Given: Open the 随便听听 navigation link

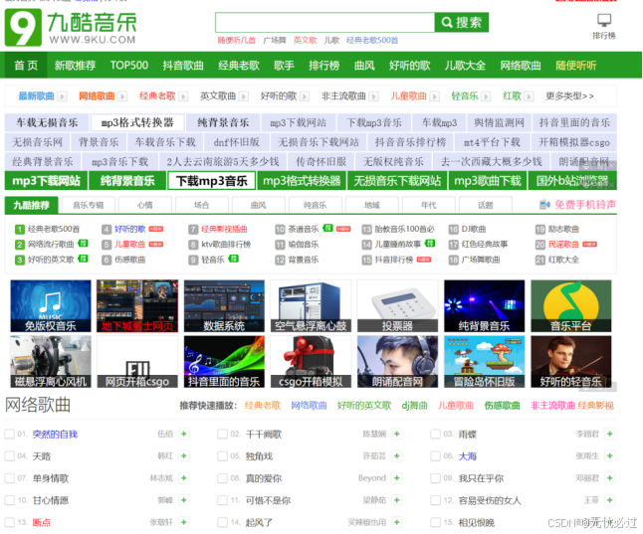Looking at the screenshot, I should (575, 66).
